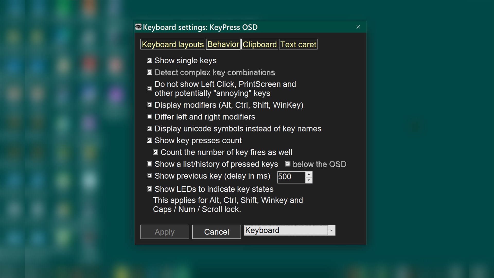Click the delay input field showing 500

point(291,177)
